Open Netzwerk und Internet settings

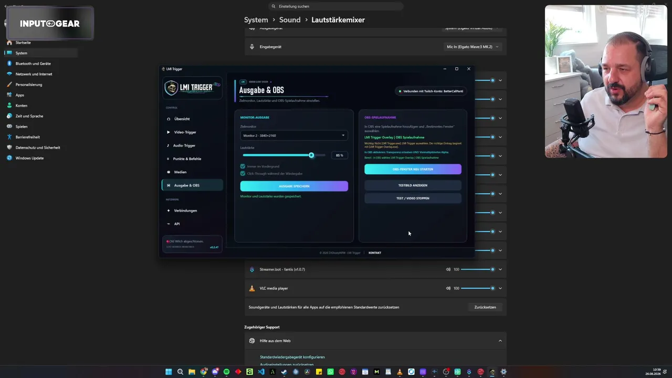coord(41,74)
